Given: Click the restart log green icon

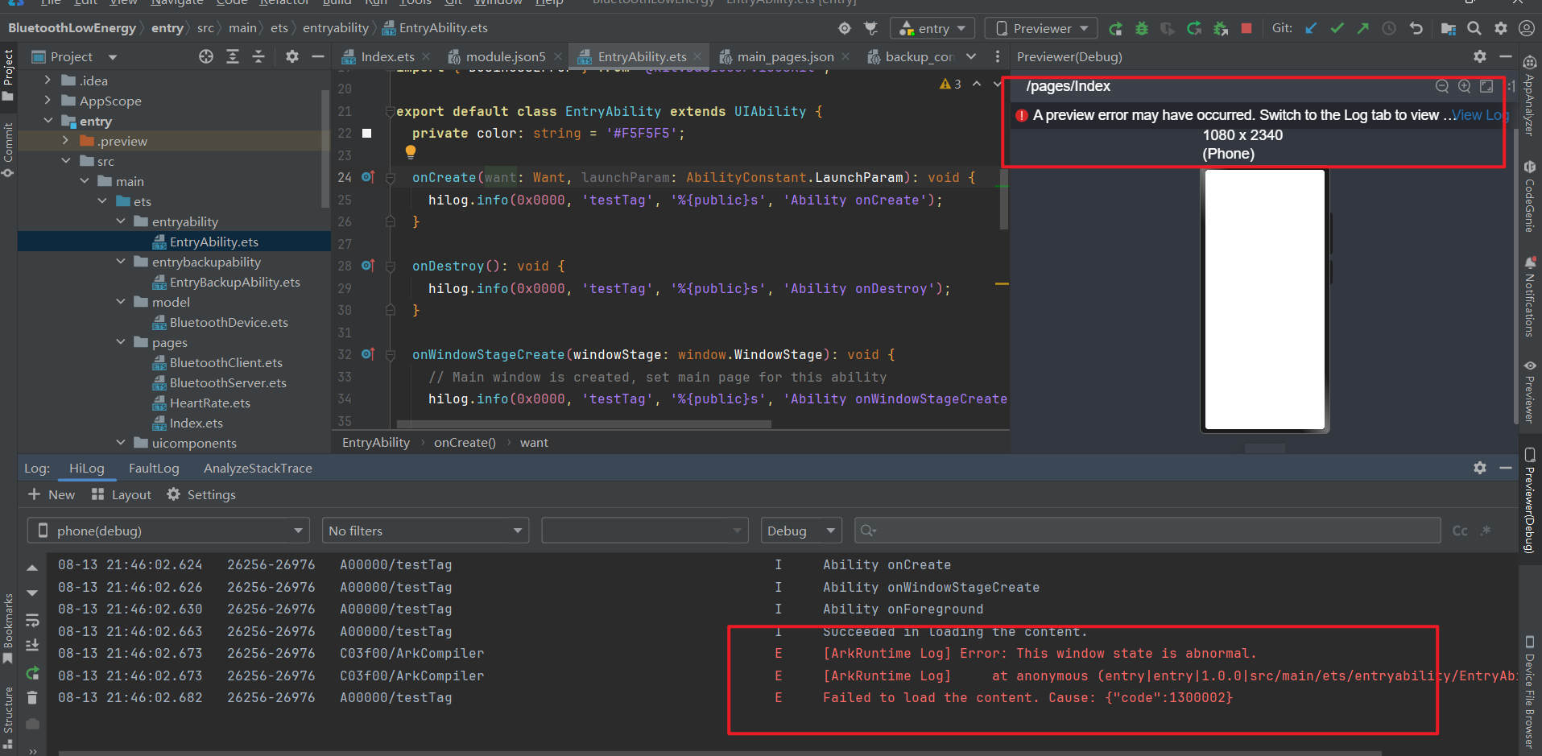Looking at the screenshot, I should point(32,673).
